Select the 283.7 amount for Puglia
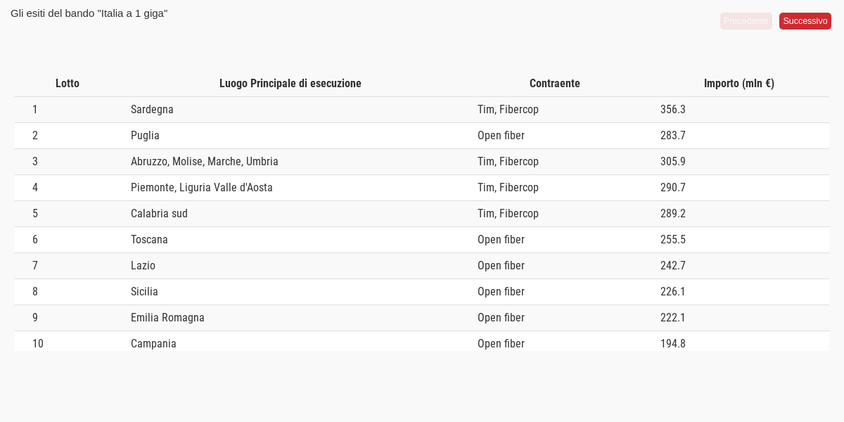This screenshot has width=844, height=422. pos(673,136)
